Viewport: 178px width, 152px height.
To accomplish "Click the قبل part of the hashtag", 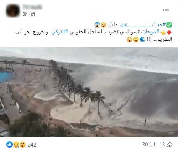I will tap(124, 25).
